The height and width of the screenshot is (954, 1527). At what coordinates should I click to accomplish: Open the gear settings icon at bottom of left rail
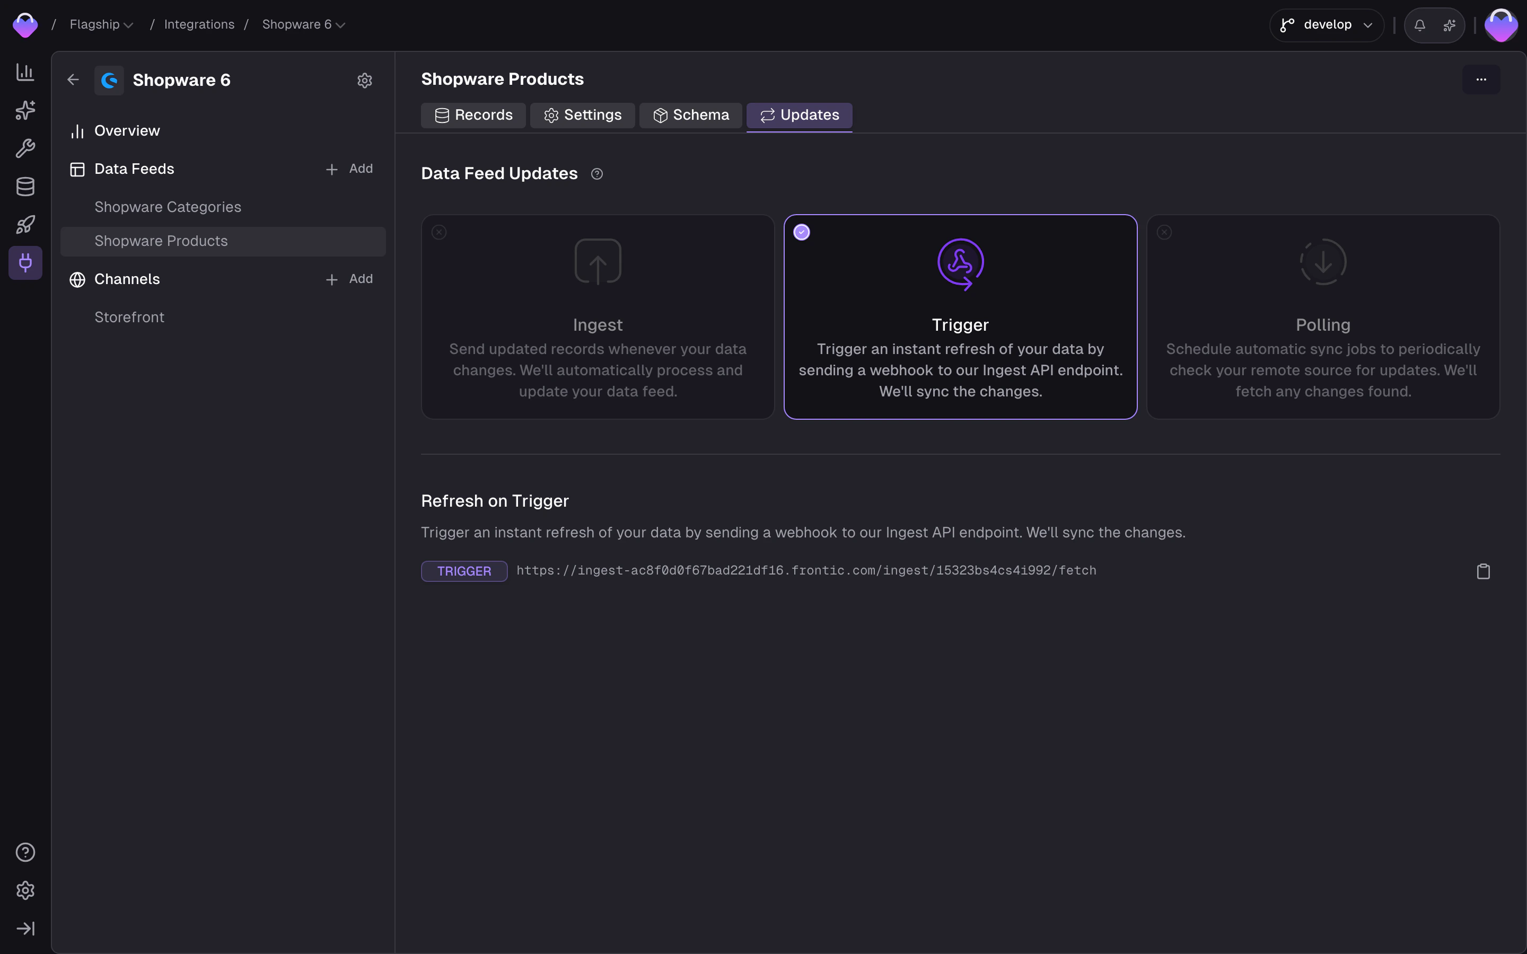(x=25, y=890)
